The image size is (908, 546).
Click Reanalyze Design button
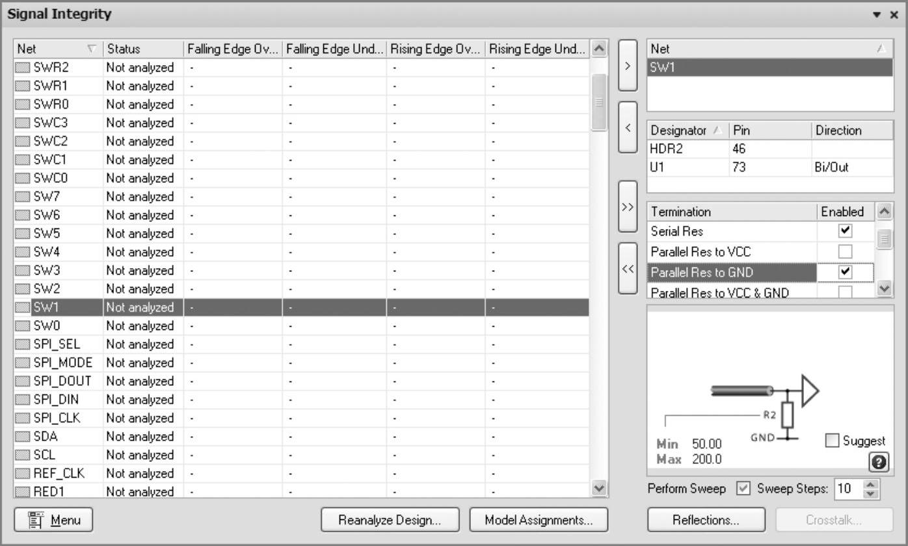(390, 520)
